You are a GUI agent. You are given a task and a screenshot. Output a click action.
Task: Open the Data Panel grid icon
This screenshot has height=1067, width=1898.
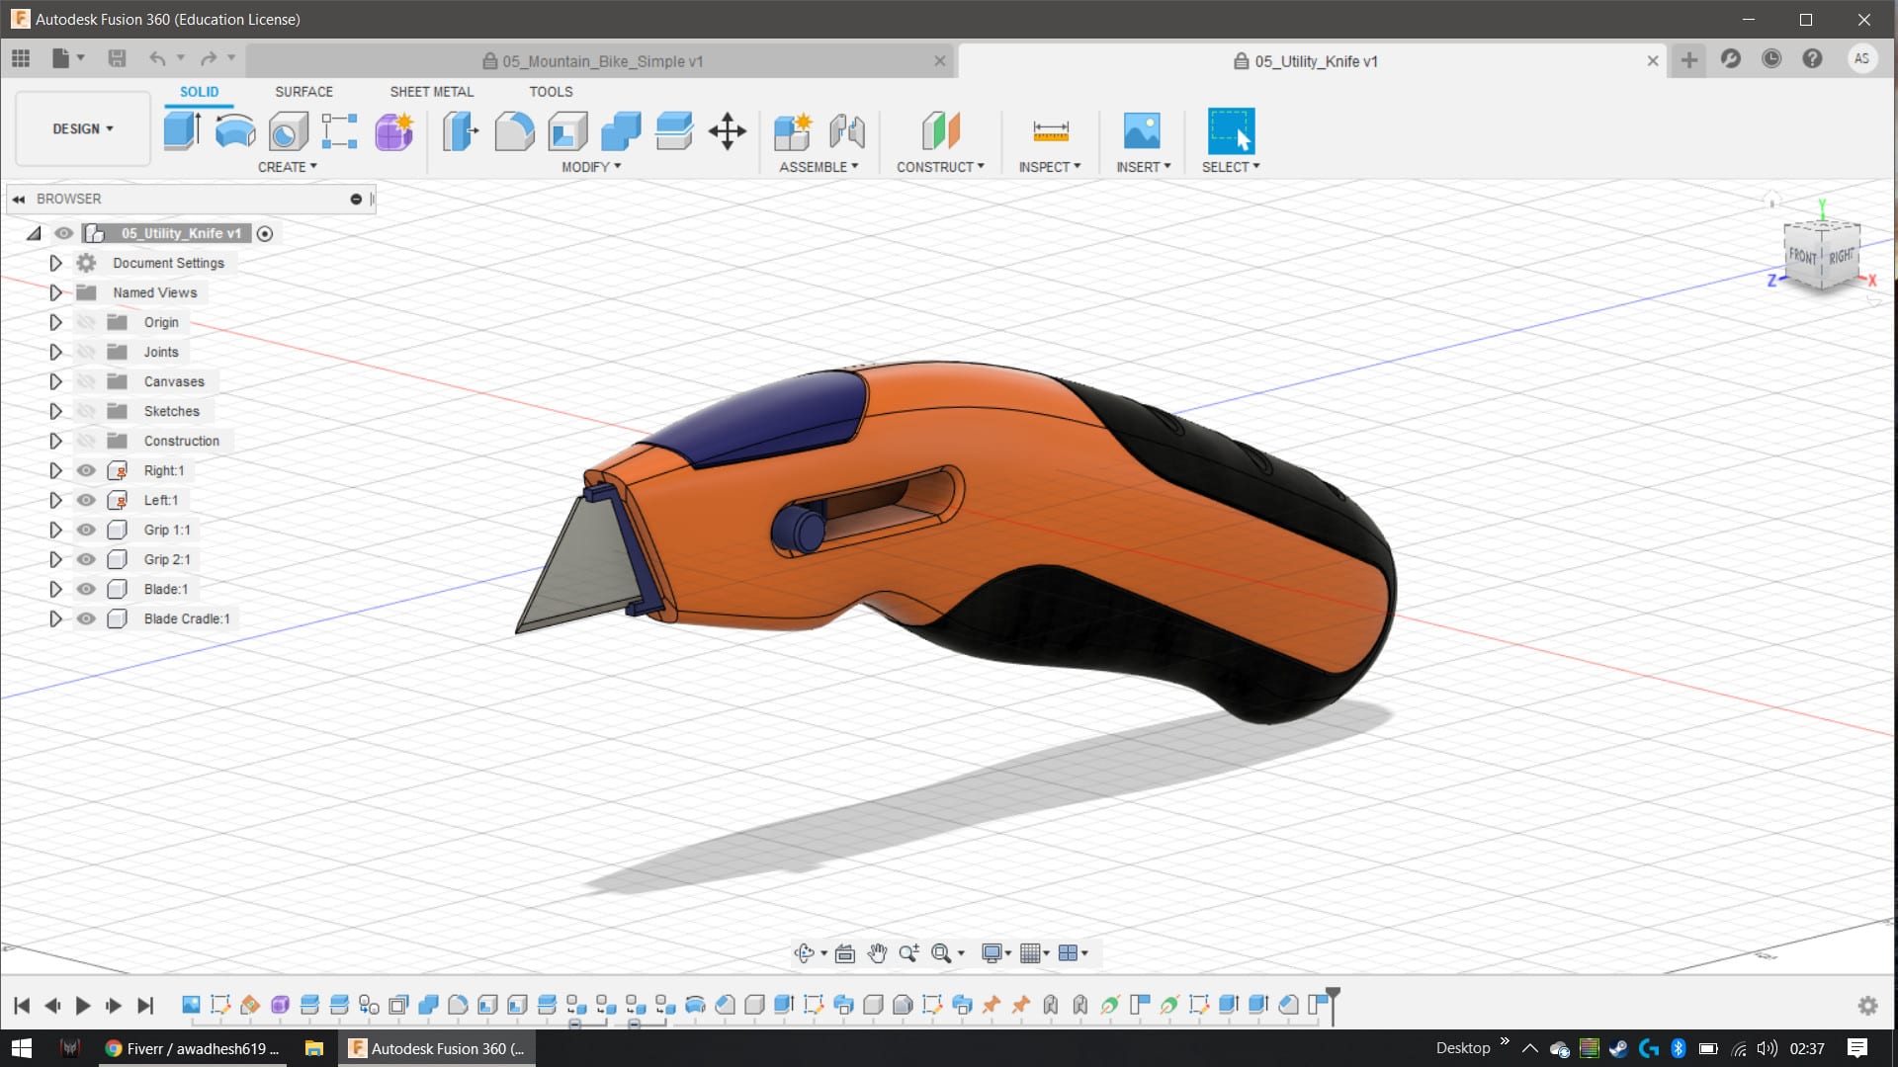[21, 59]
